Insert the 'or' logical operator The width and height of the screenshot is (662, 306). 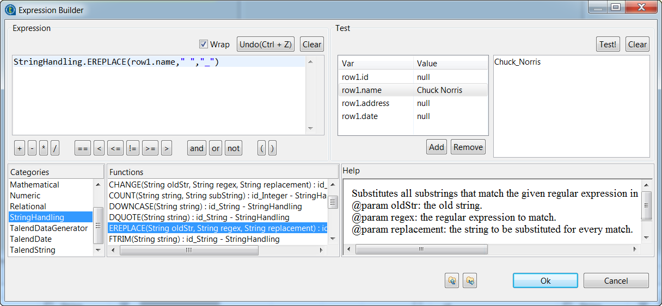click(x=216, y=148)
